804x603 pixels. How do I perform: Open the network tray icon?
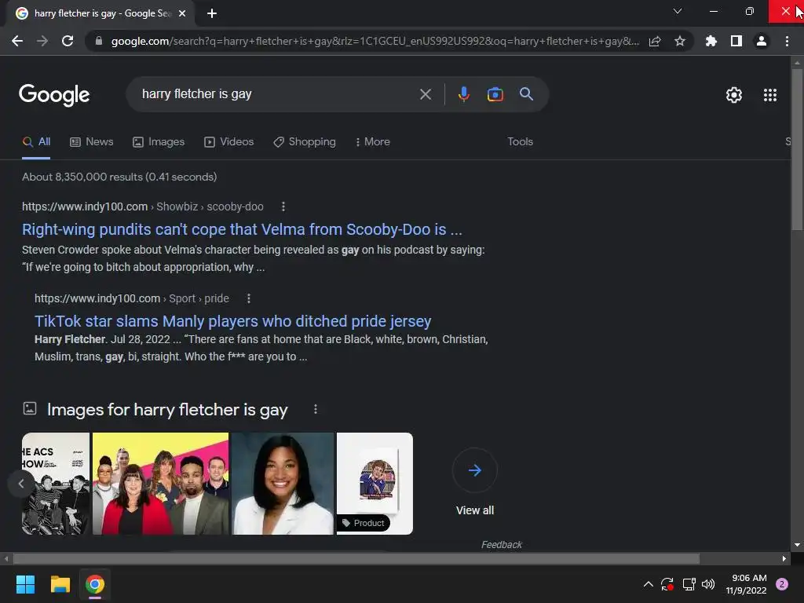point(689,584)
